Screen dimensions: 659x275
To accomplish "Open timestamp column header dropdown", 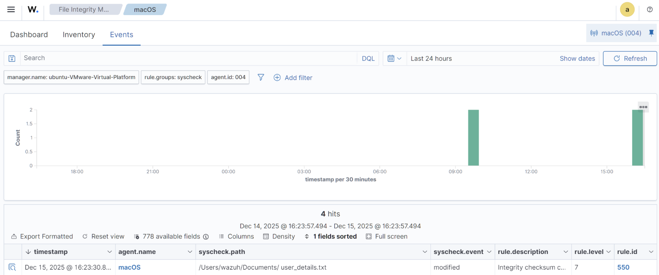I will [109, 252].
